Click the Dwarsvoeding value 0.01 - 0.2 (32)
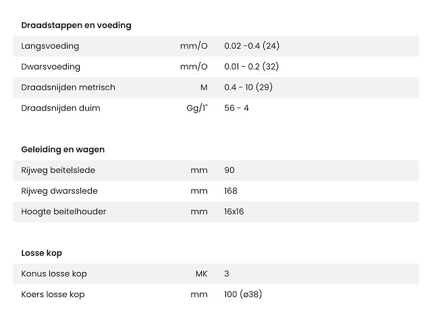The image size is (432, 324). 251,67
